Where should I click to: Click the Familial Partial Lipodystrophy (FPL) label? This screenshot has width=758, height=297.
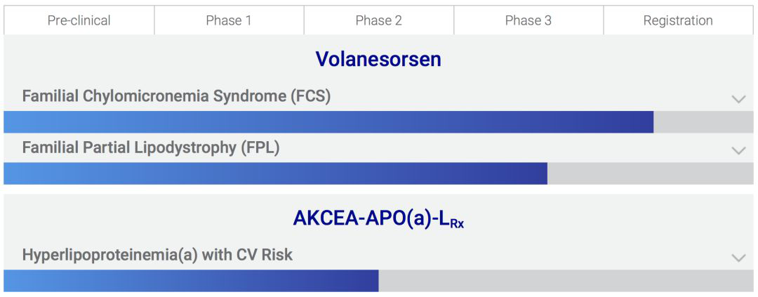151,147
